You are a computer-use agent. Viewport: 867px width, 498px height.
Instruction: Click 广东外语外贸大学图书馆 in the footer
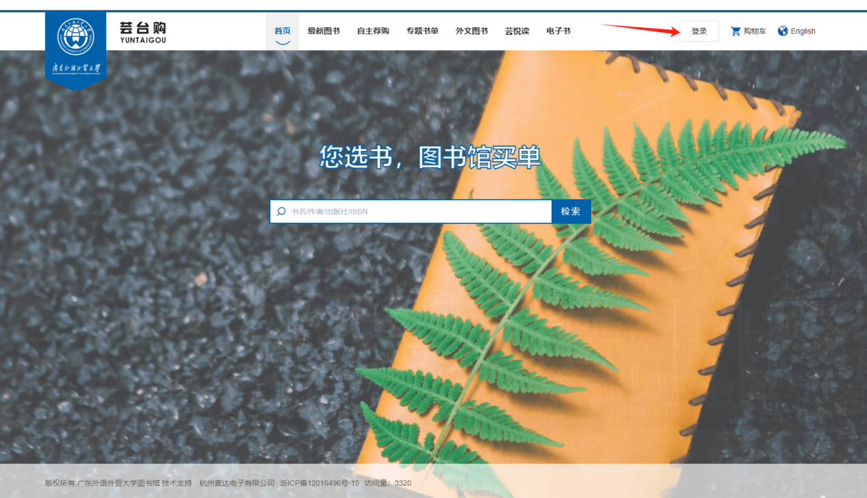[x=118, y=483]
